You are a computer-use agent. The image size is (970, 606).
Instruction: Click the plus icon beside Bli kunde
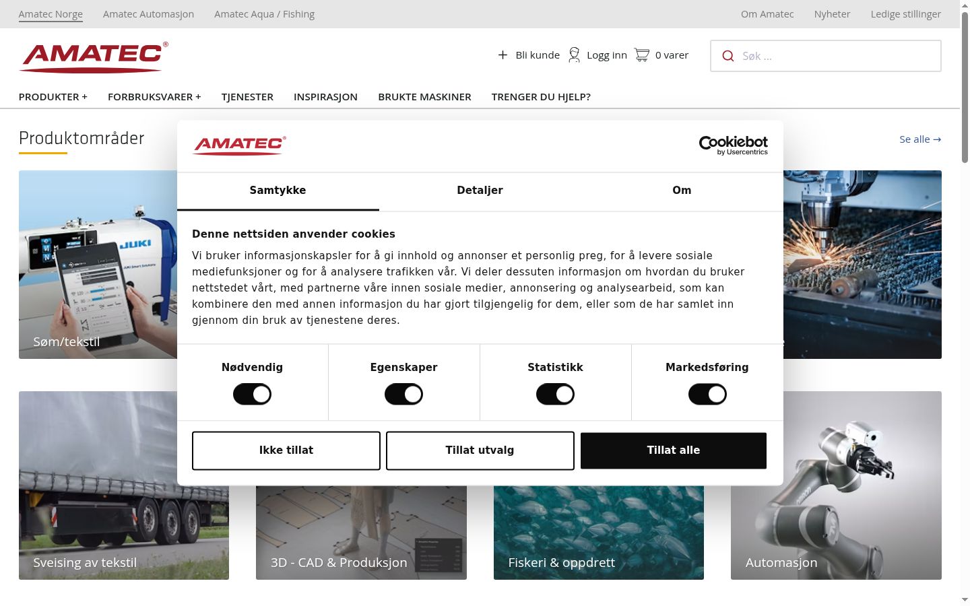pyautogui.click(x=503, y=55)
